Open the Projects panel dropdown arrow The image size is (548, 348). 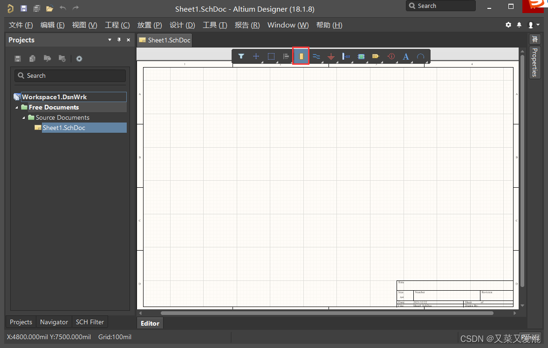pyautogui.click(x=110, y=40)
